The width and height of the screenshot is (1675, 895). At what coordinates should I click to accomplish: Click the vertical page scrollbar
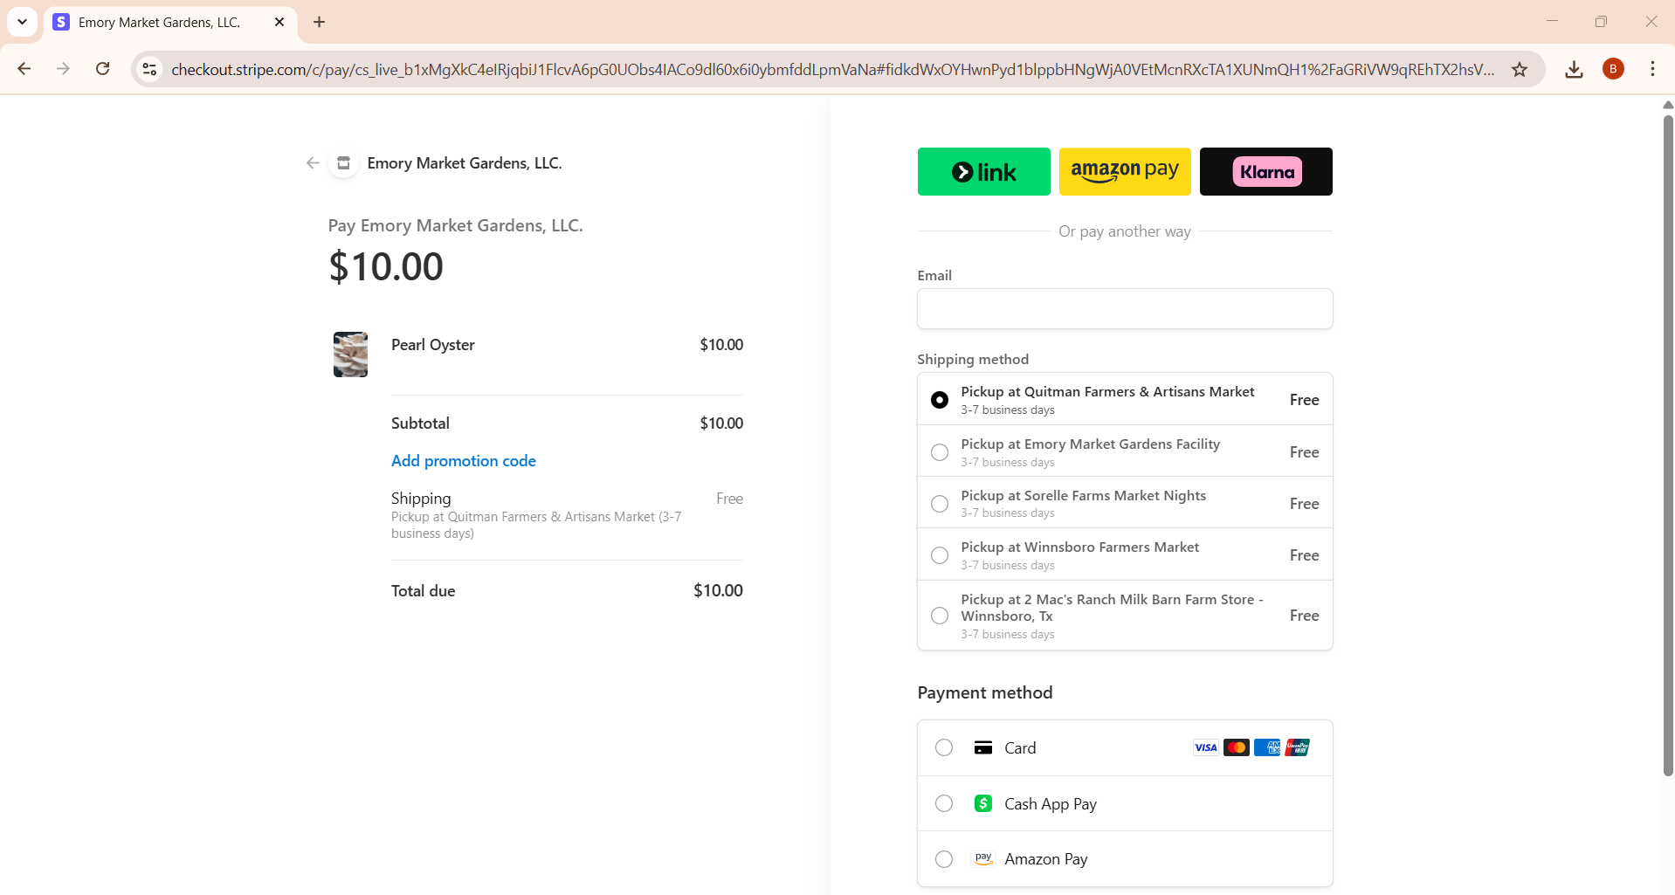click(1667, 445)
